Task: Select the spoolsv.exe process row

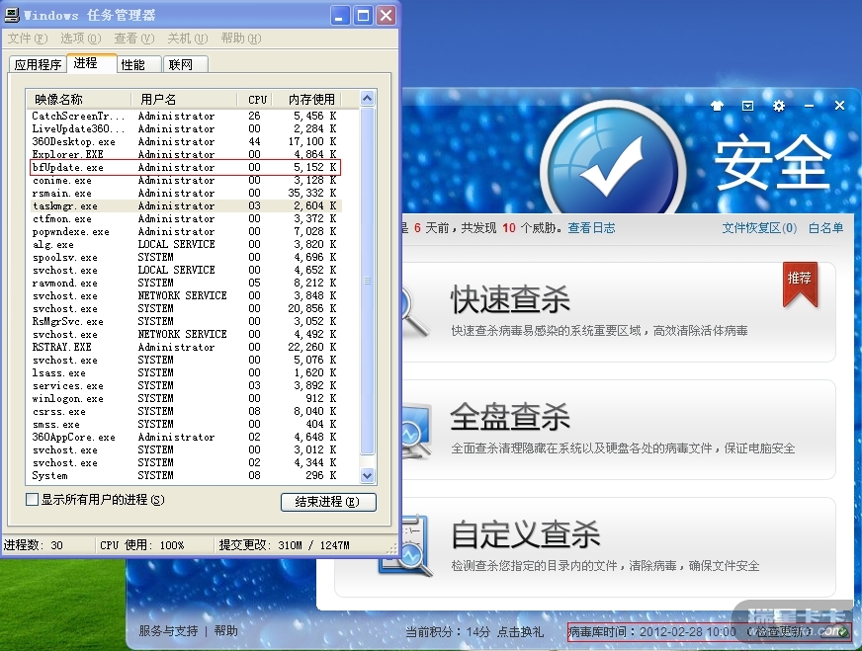Action: (185, 257)
